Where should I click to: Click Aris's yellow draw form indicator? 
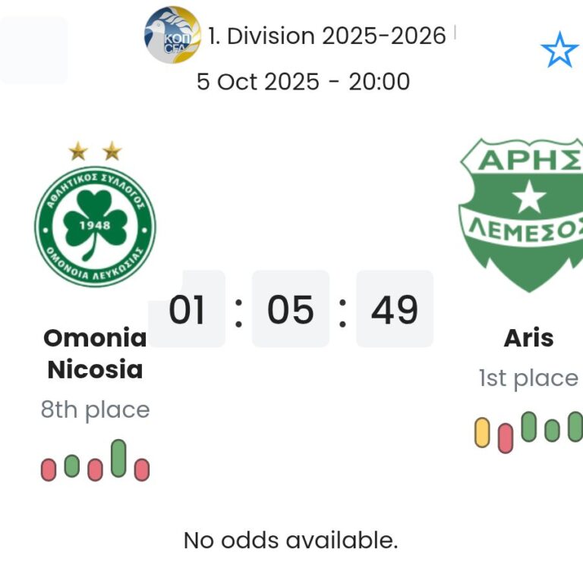tap(482, 432)
